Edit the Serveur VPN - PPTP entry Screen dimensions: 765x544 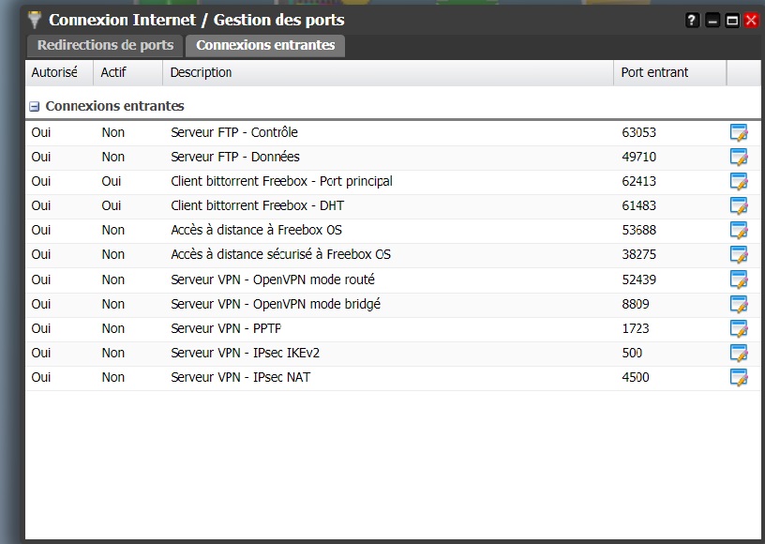(x=739, y=328)
